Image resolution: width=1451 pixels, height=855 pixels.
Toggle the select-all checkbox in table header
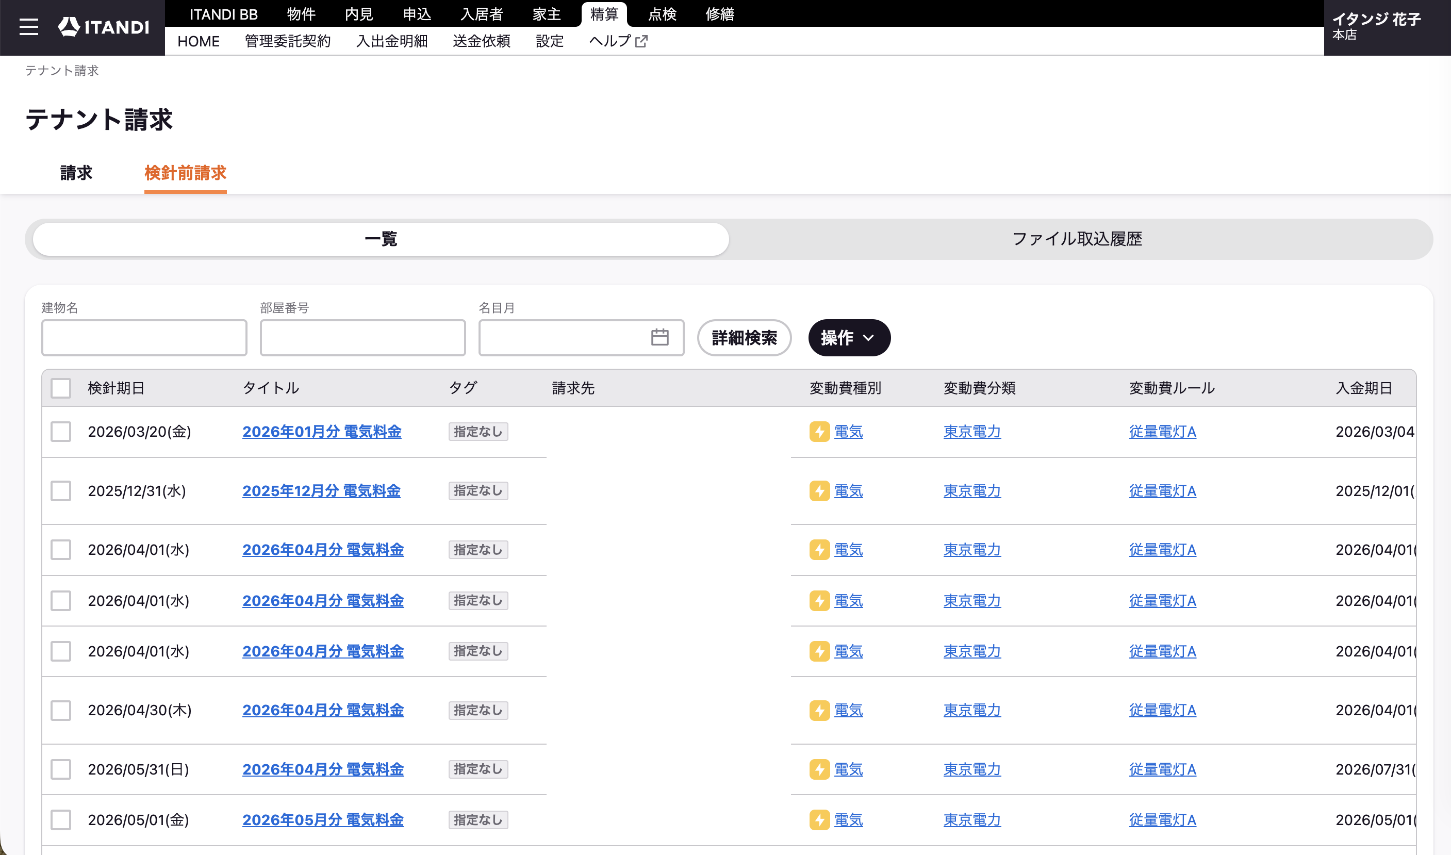(60, 388)
